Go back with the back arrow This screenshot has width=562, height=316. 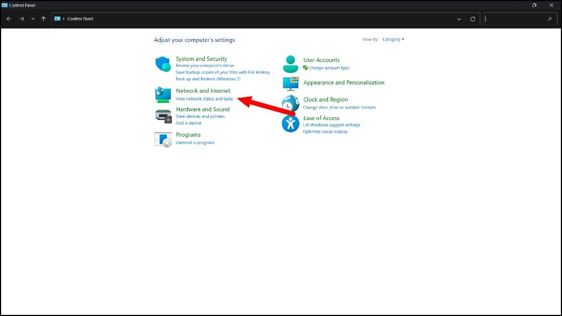click(x=9, y=19)
